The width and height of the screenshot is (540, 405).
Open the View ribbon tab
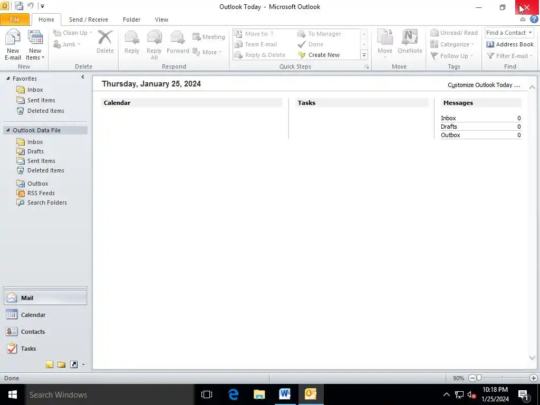[x=161, y=20]
